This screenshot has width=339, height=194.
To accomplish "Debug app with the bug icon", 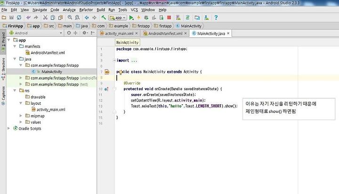I will (x=146, y=17).
